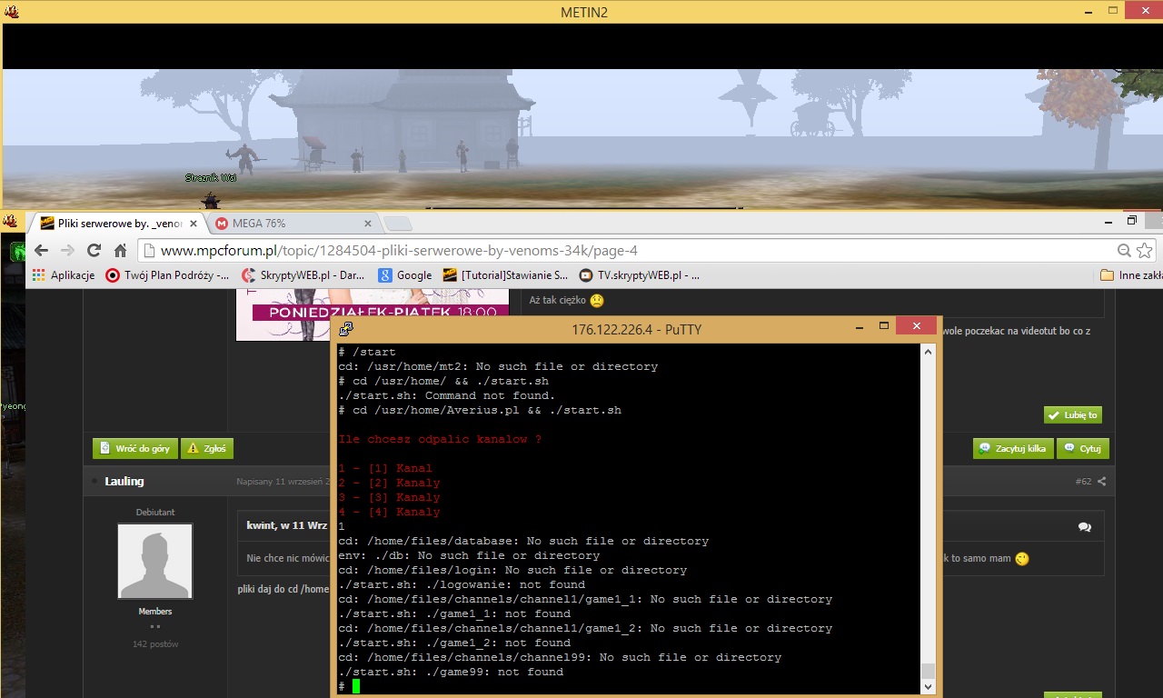Go back in the Chrome browser
The image size is (1163, 698).
click(x=41, y=251)
